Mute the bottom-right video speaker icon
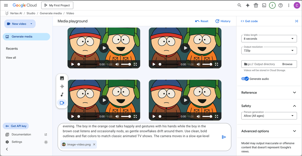The image size is (302, 156). pos(198,116)
